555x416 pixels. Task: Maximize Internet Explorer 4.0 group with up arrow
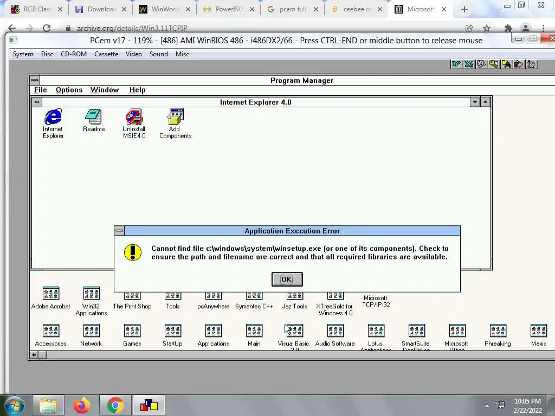(x=485, y=102)
